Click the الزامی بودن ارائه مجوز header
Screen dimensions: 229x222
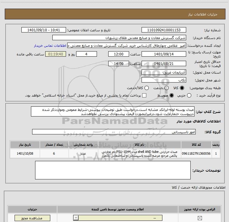pos(200,209)
